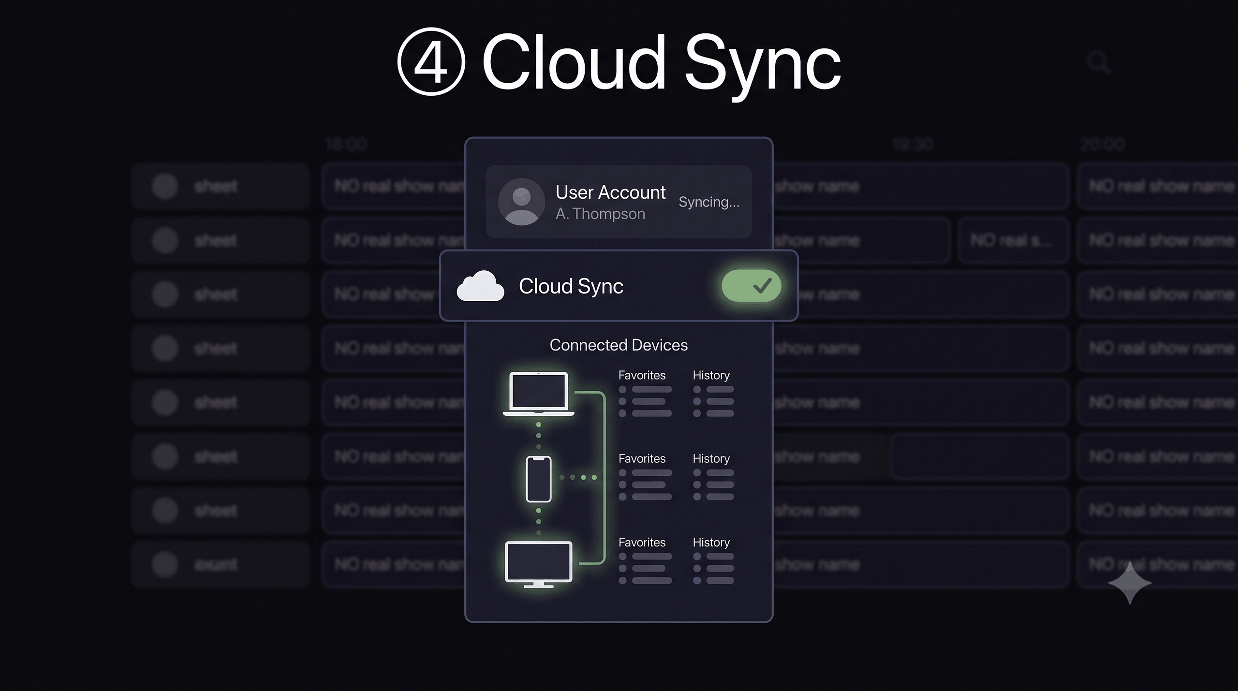Open the user avatar for A. Thompson

click(521, 202)
